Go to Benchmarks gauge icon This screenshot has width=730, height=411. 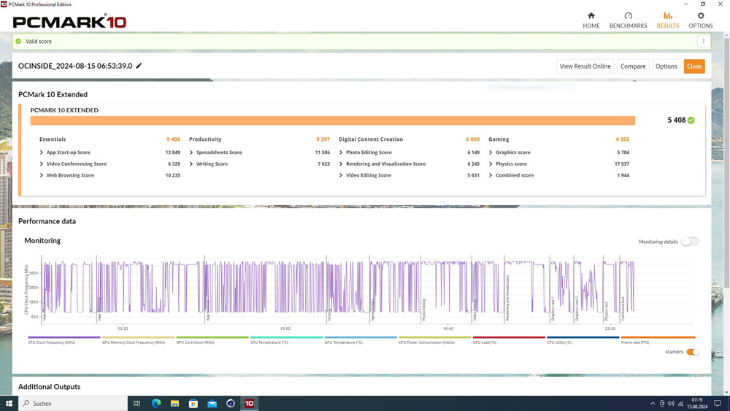click(x=628, y=16)
